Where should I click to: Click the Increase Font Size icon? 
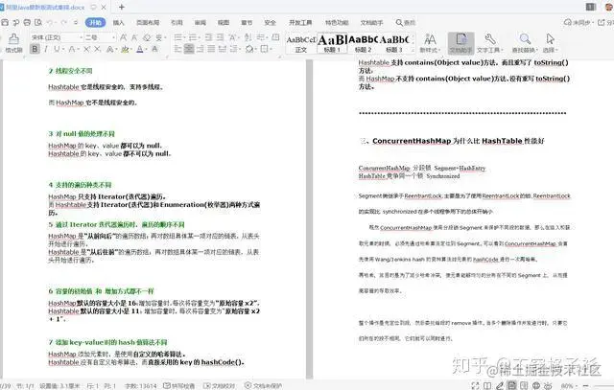pyautogui.click(x=124, y=37)
